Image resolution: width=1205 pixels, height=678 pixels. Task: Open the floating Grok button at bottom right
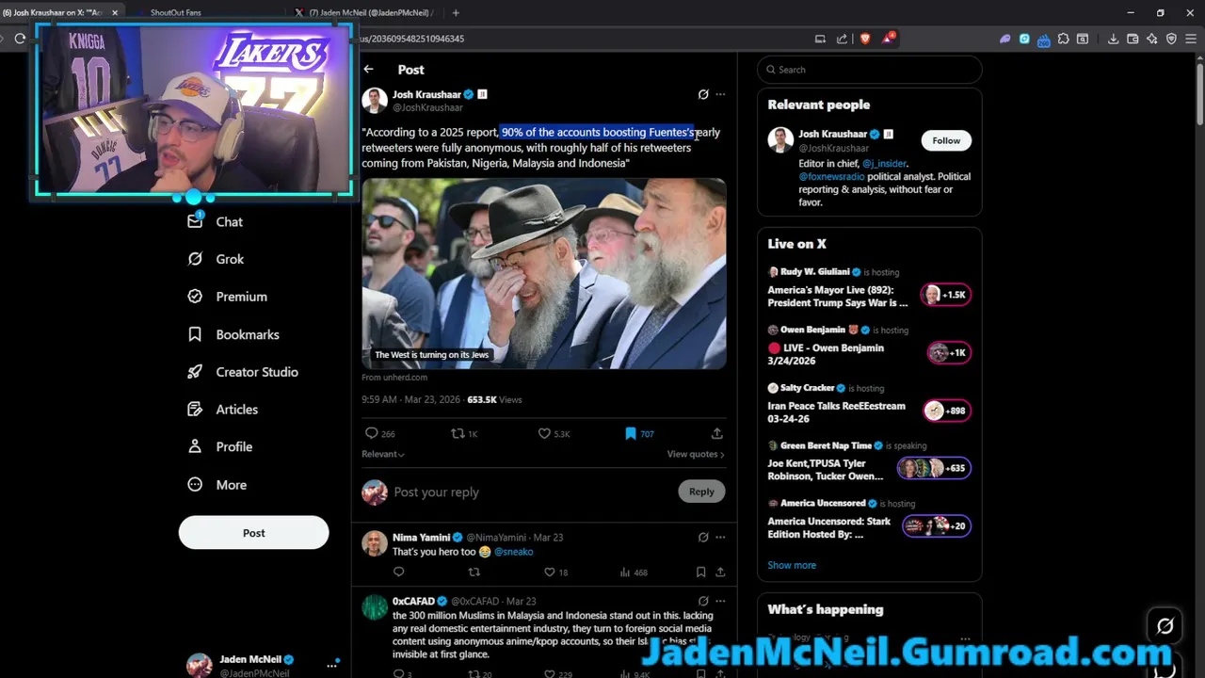point(1165,625)
